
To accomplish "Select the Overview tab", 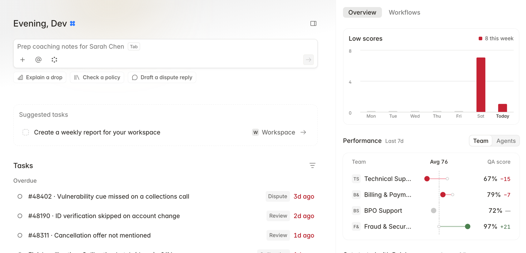I will point(362,12).
